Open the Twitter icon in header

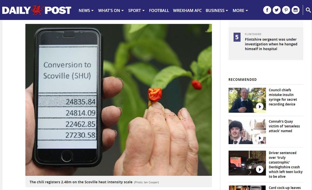click(x=276, y=10)
